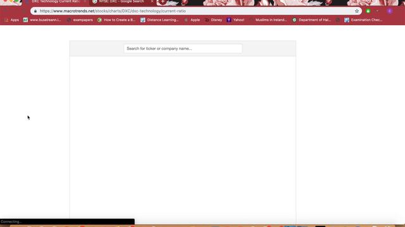Click the macrotrends URL in address bar
405x227 pixels.
(x=113, y=11)
